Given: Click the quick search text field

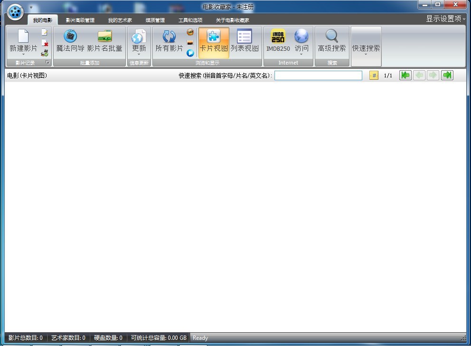Looking at the screenshot, I should [318, 75].
